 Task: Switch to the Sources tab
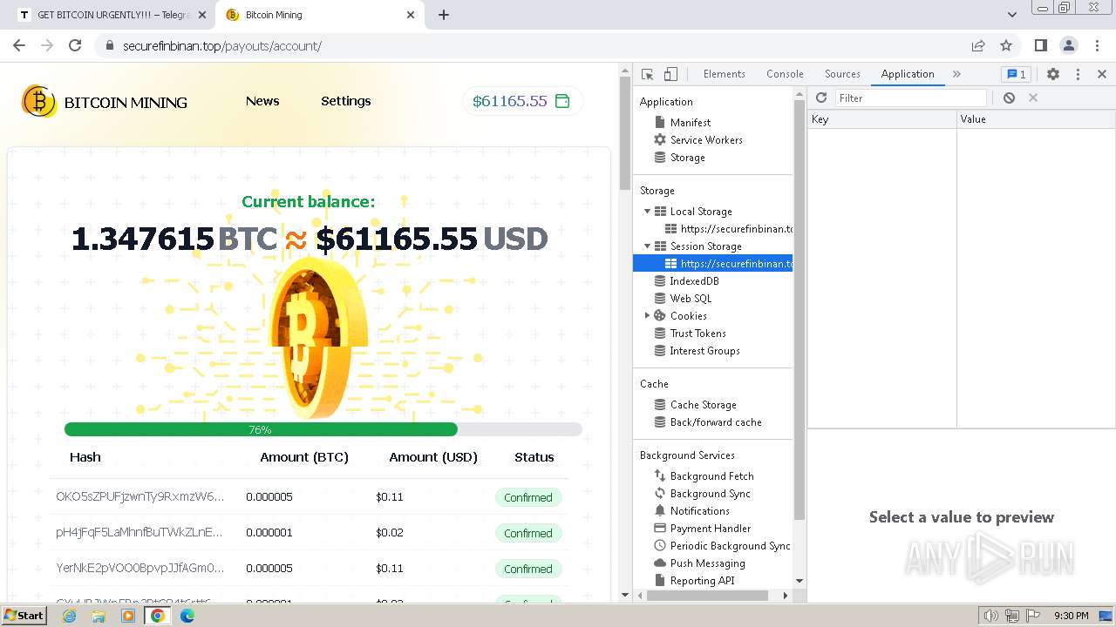click(x=842, y=74)
